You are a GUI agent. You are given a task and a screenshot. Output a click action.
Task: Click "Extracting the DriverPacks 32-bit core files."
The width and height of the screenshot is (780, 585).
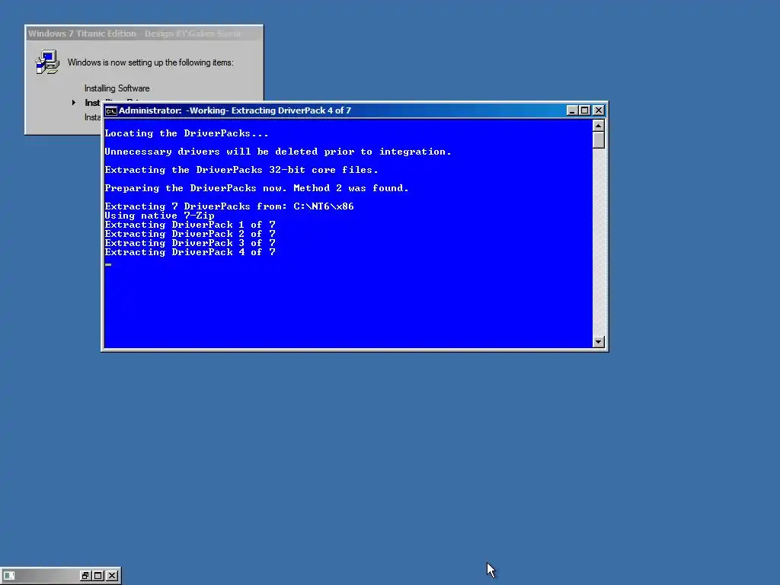click(x=241, y=170)
